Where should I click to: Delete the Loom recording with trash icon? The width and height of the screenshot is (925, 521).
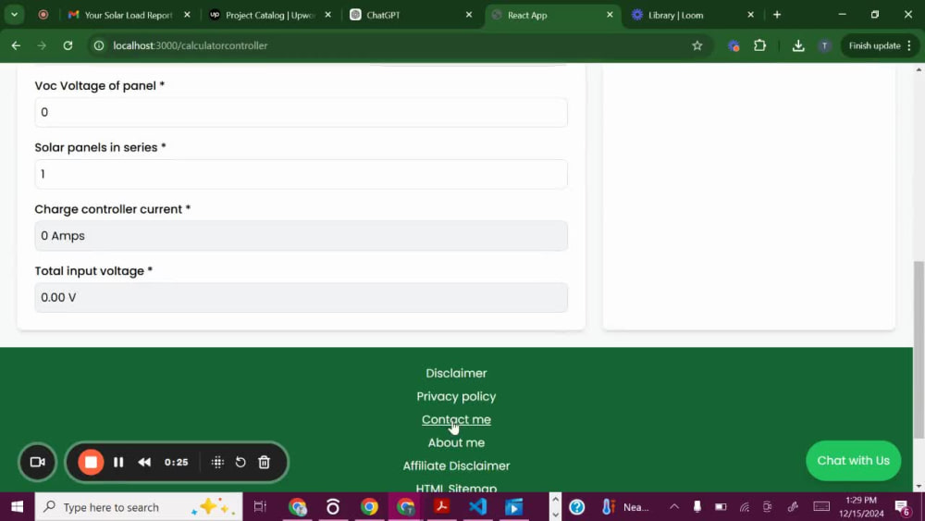[x=265, y=462]
